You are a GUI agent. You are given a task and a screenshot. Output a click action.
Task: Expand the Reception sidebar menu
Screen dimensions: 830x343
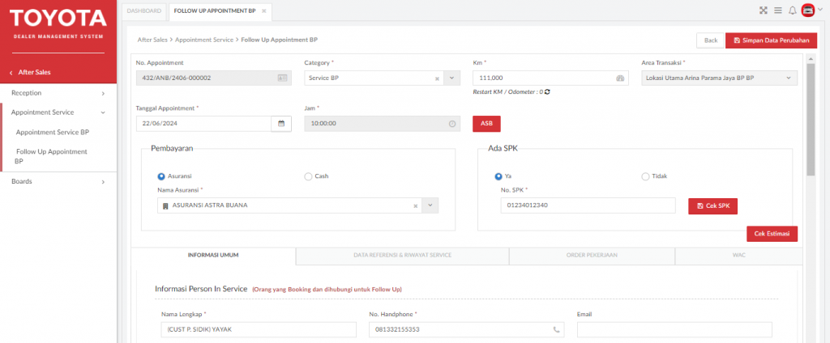click(58, 93)
